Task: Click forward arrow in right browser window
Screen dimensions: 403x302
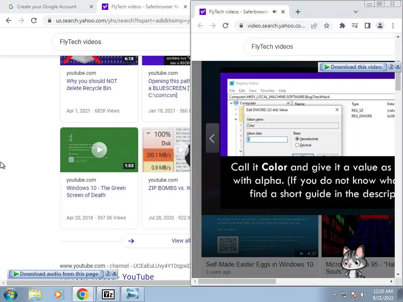Action: pos(213,26)
